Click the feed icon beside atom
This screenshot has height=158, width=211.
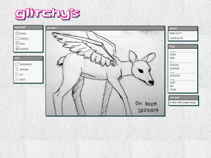(17, 79)
